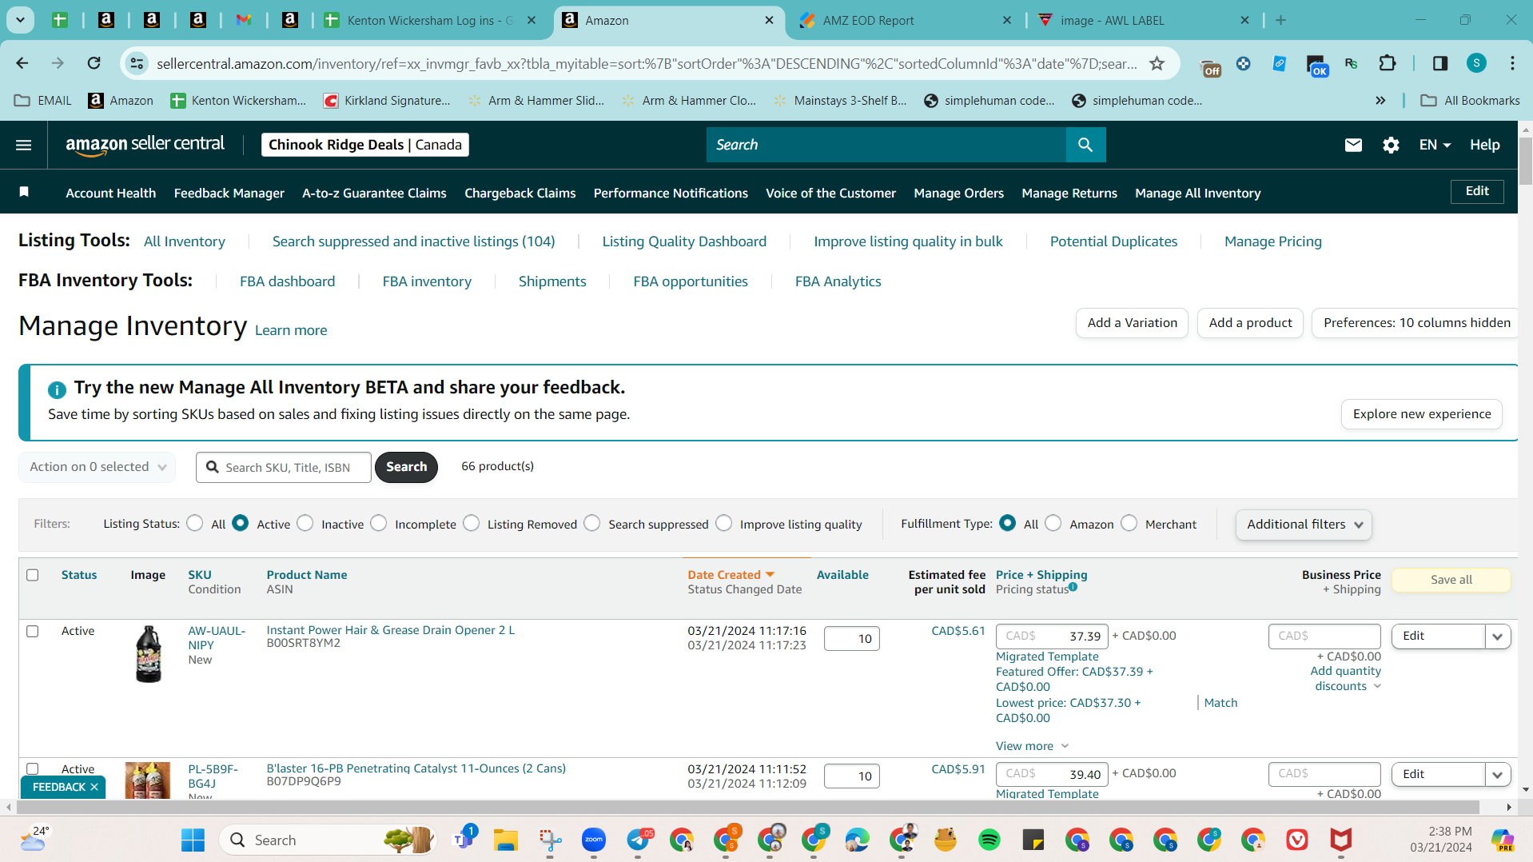
Task: Select the All listing status radio button
Action: [194, 523]
